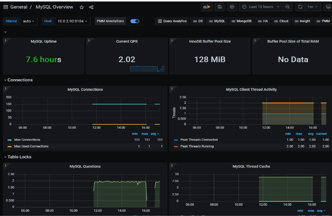Click Peak Threads Running red color swatch
Image resolution: width=332 pixels, height=216 pixels.
coord(176,146)
